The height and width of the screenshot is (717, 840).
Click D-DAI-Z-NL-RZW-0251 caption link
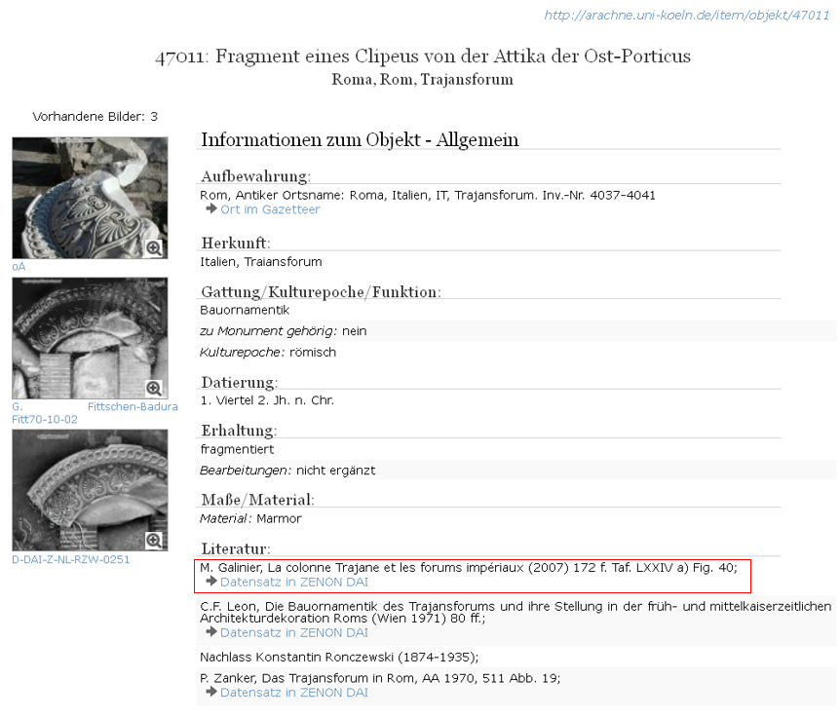[70, 559]
